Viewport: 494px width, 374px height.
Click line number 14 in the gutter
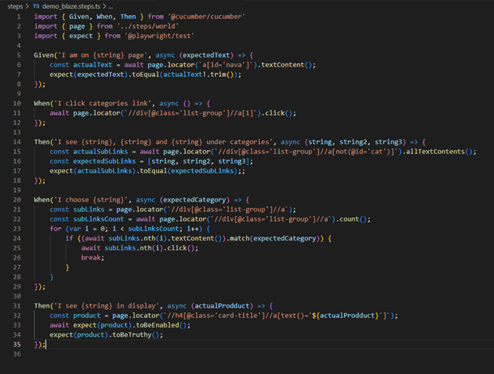coord(17,142)
